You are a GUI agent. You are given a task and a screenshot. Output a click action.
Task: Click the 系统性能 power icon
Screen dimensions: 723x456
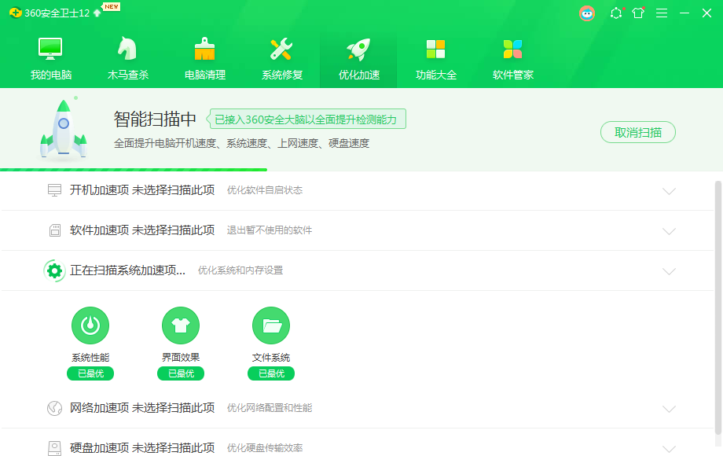click(90, 325)
